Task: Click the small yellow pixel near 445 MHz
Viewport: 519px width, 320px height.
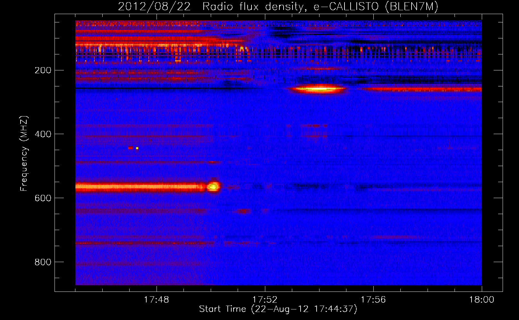Action: 137,148
